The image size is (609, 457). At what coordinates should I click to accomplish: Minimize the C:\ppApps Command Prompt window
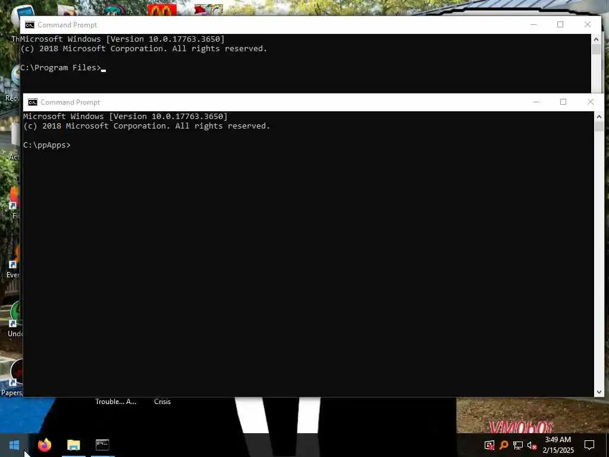[x=536, y=102]
